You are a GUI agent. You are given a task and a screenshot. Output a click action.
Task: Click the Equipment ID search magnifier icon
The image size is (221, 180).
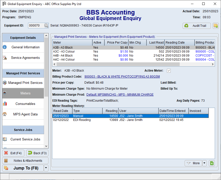(x=46, y=26)
